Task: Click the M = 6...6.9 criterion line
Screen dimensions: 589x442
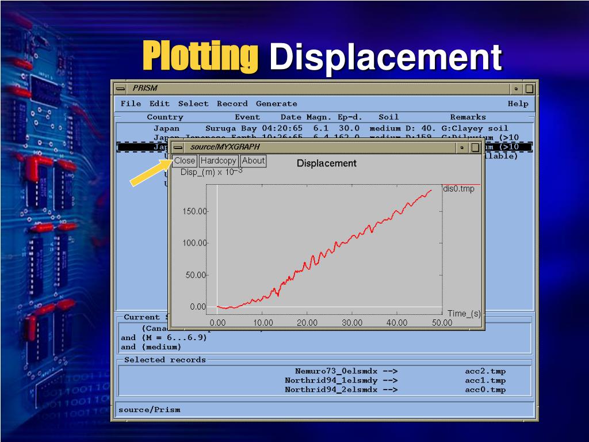Action: pos(164,337)
